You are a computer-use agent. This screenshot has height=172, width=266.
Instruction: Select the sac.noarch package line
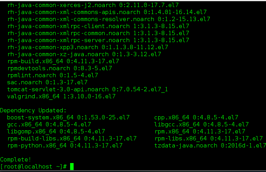pyautogui.click(x=48, y=82)
